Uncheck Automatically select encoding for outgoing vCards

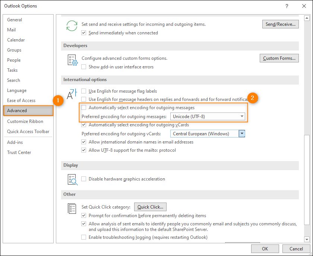[x=83, y=125]
